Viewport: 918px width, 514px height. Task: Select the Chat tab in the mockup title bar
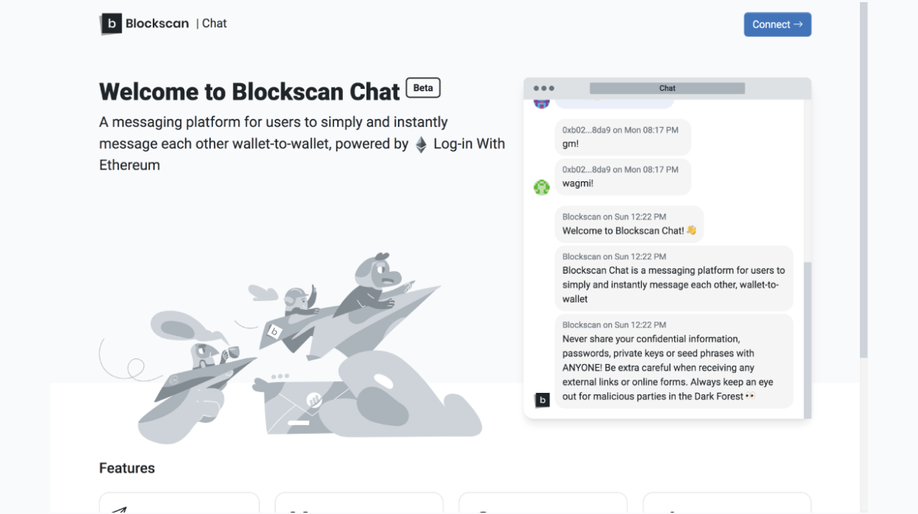click(x=666, y=87)
